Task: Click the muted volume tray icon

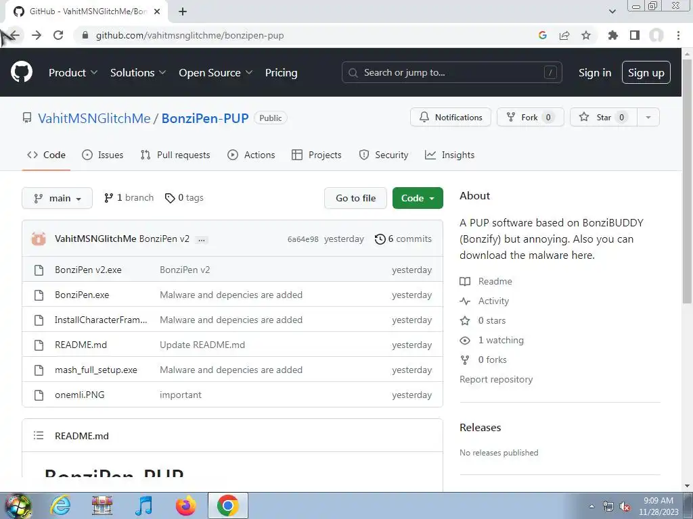Action: point(625,507)
